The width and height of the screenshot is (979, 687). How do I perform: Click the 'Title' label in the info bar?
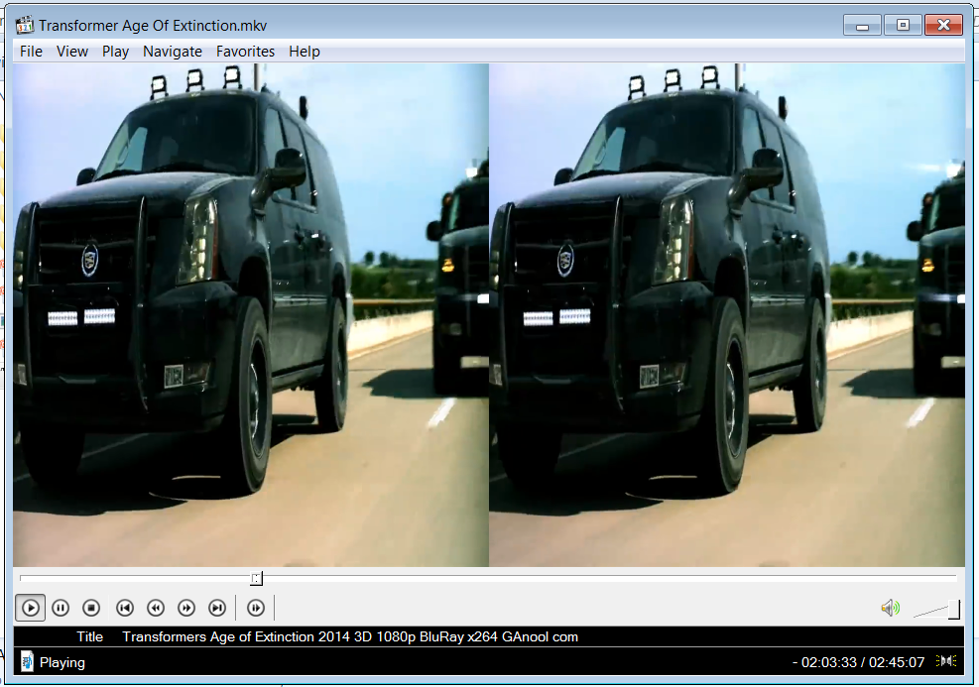coord(90,637)
